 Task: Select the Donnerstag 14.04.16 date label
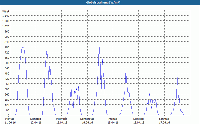point(87,121)
